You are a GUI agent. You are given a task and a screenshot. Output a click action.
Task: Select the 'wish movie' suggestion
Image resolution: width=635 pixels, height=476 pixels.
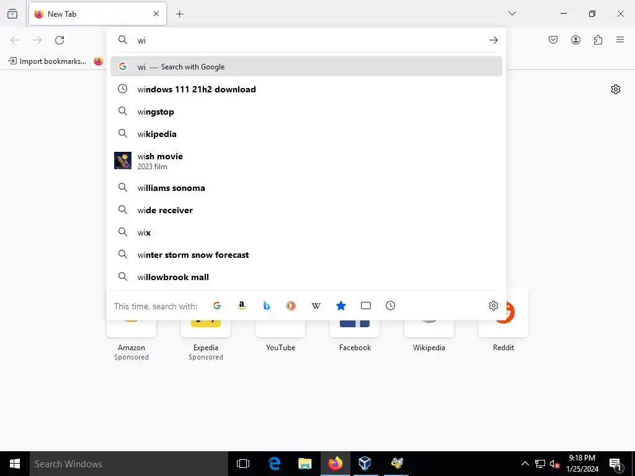click(306, 161)
